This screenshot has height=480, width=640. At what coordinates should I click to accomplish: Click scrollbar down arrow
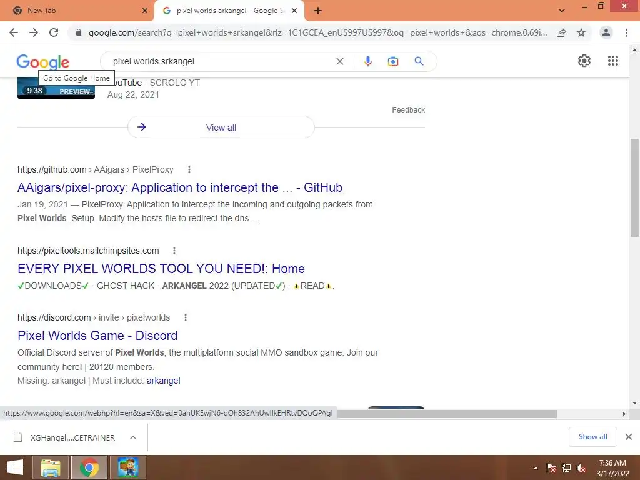[634, 403]
